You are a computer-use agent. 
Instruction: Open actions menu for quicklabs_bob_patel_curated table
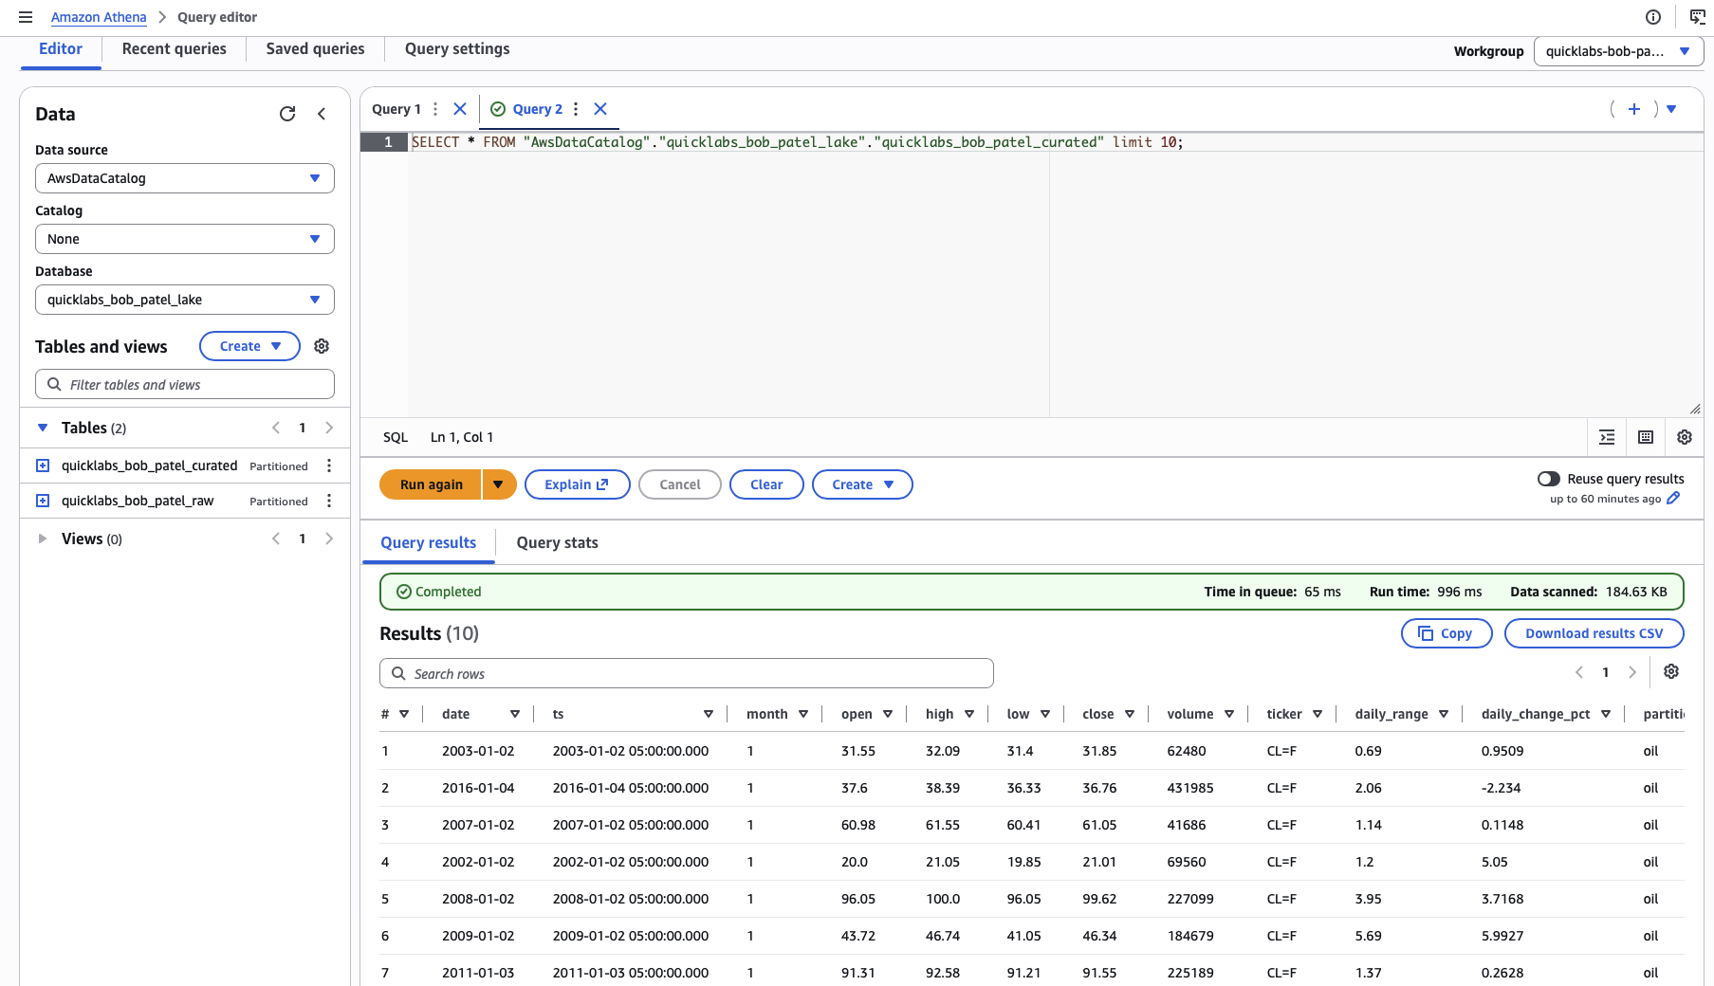pos(329,466)
